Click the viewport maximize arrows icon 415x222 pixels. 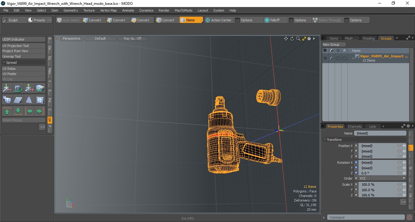[304, 39]
